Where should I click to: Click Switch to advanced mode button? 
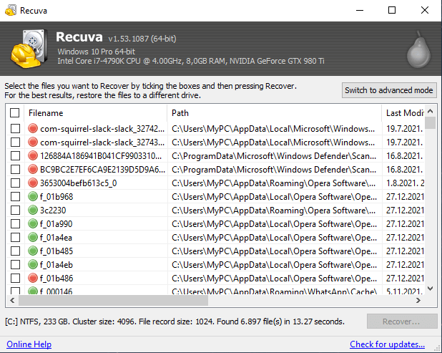pyautogui.click(x=389, y=90)
